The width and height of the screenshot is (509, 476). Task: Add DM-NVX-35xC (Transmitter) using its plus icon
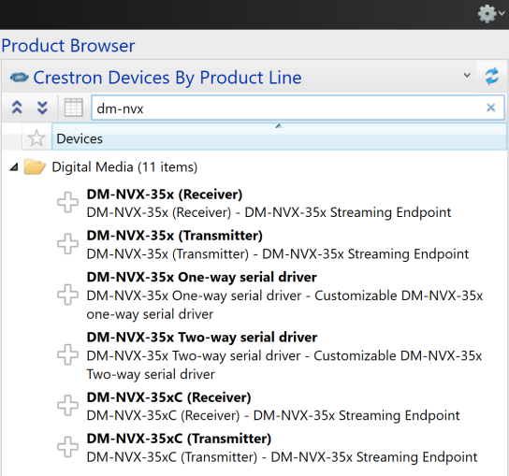[x=67, y=447]
